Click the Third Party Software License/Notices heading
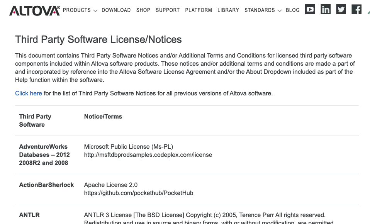The height and width of the screenshot is (224, 370). click(98, 39)
